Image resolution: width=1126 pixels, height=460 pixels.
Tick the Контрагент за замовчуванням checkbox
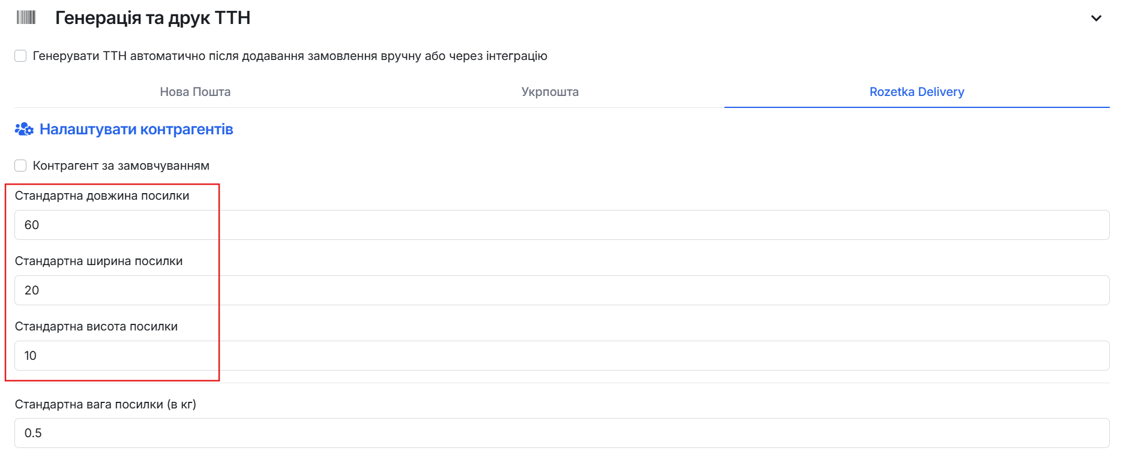coord(20,166)
